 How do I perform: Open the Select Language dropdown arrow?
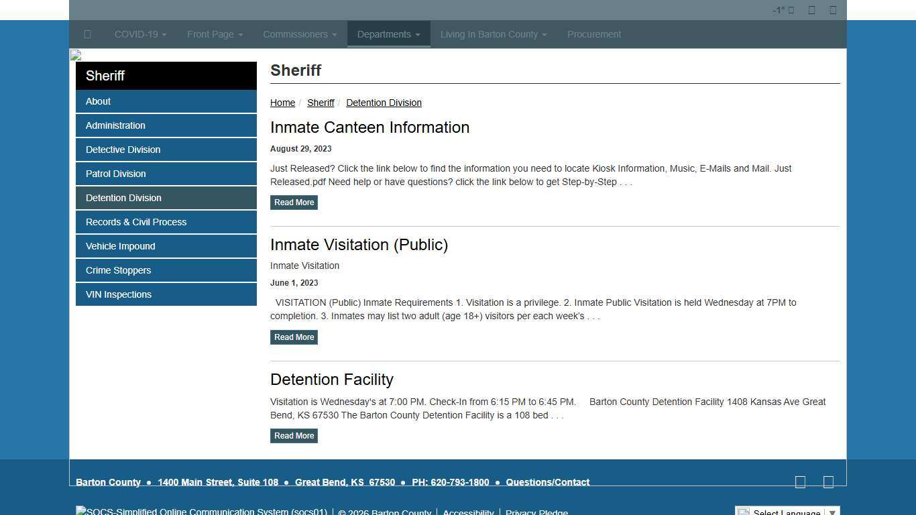click(832, 512)
